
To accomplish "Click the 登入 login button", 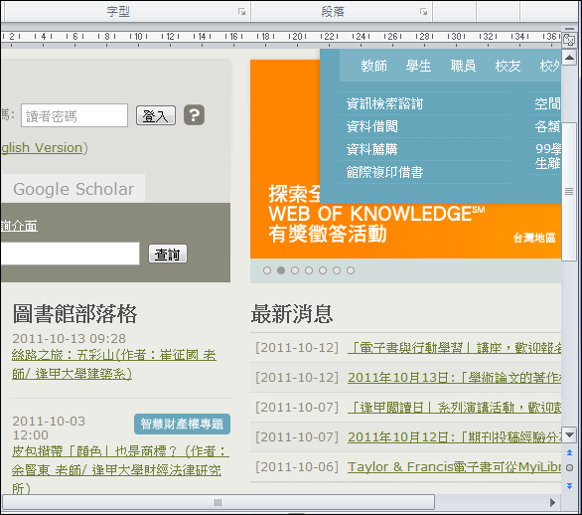I will point(156,115).
